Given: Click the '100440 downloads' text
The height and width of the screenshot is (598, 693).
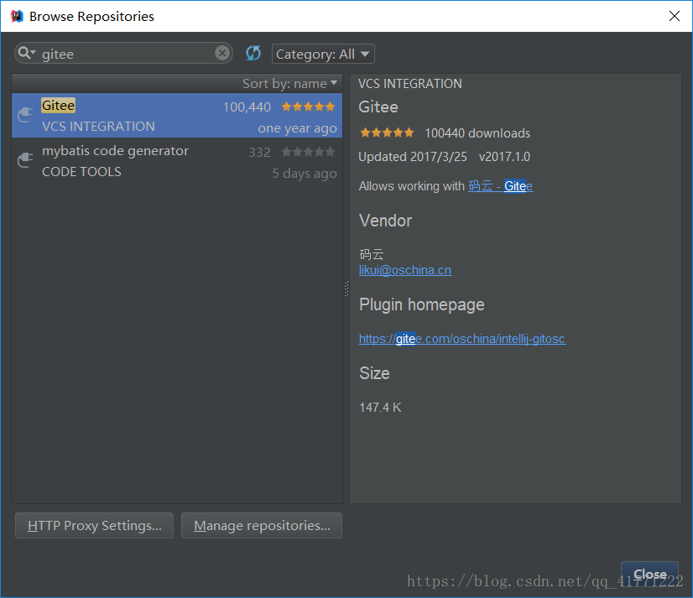Looking at the screenshot, I should pos(477,133).
